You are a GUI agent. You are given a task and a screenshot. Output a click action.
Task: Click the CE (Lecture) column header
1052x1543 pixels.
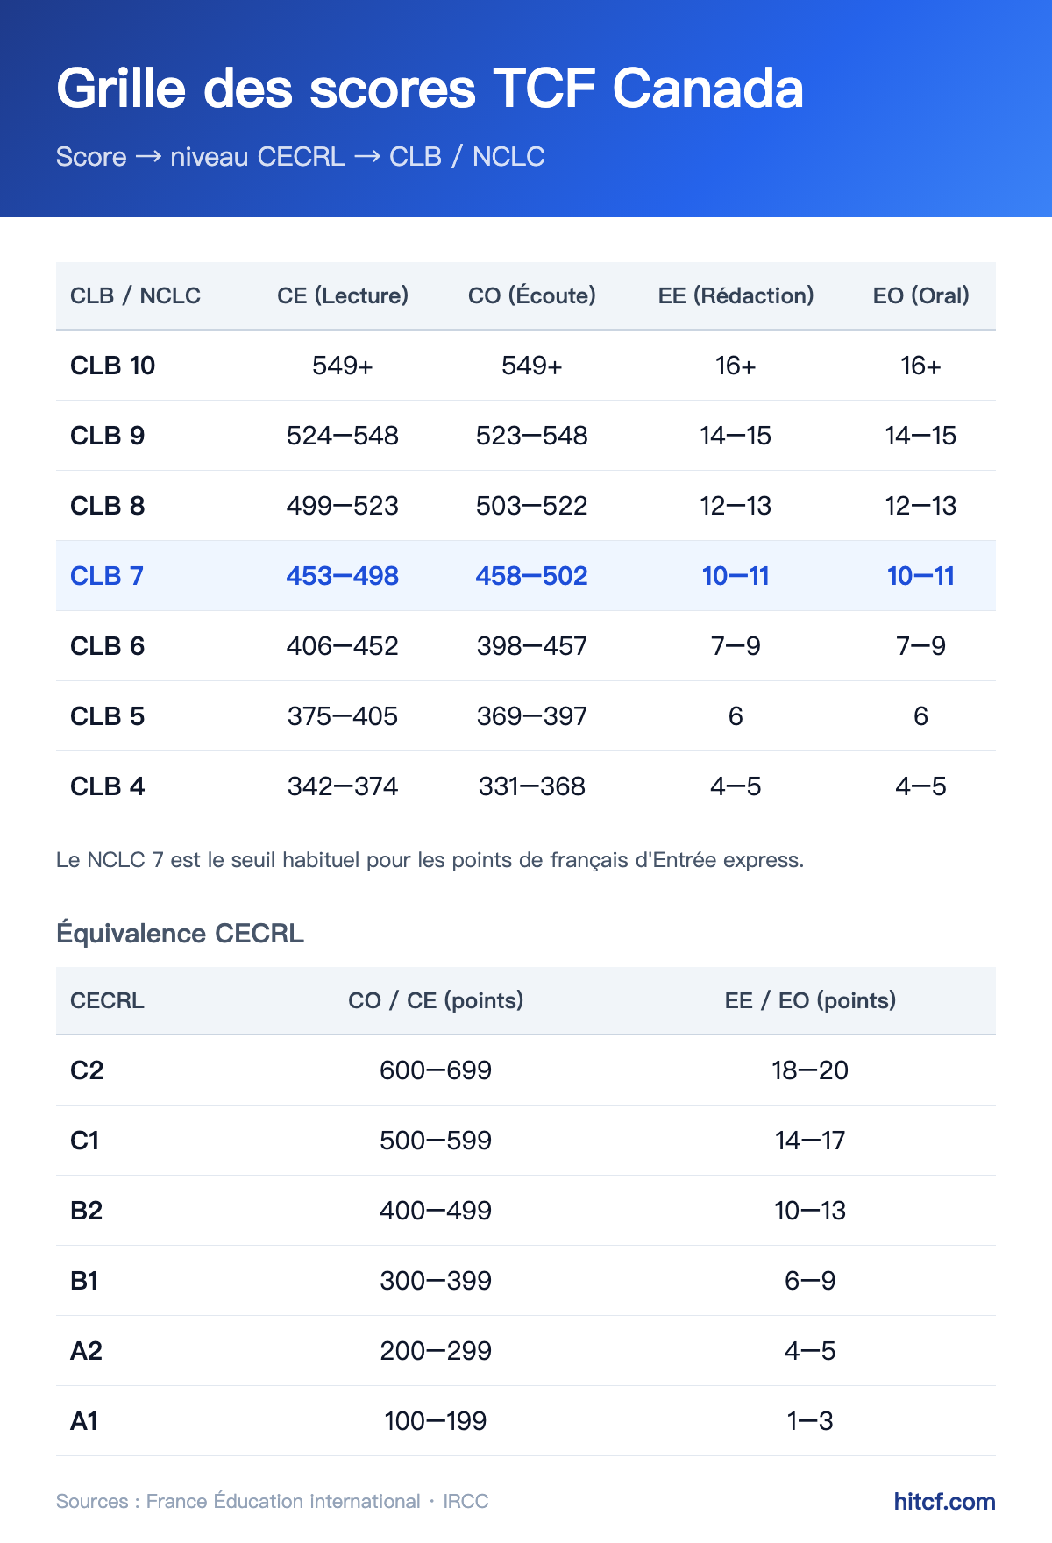click(x=343, y=295)
